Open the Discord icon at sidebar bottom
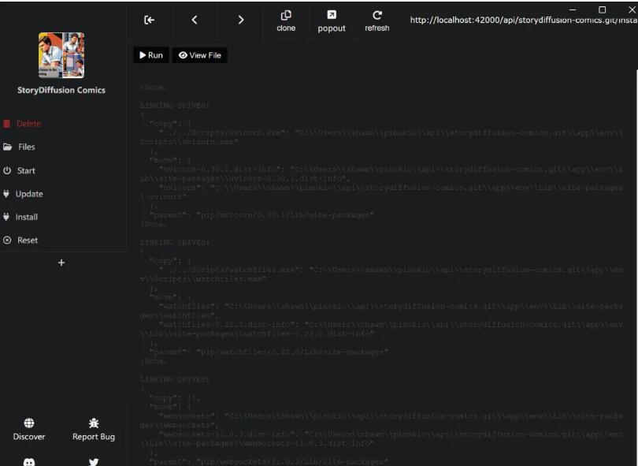 click(29, 462)
